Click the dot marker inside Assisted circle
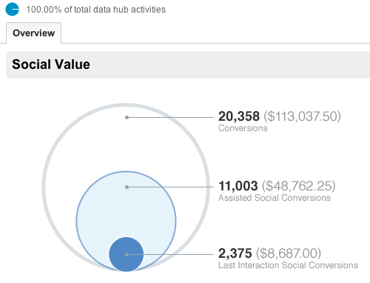This screenshot has height=283, width=370. tap(127, 187)
